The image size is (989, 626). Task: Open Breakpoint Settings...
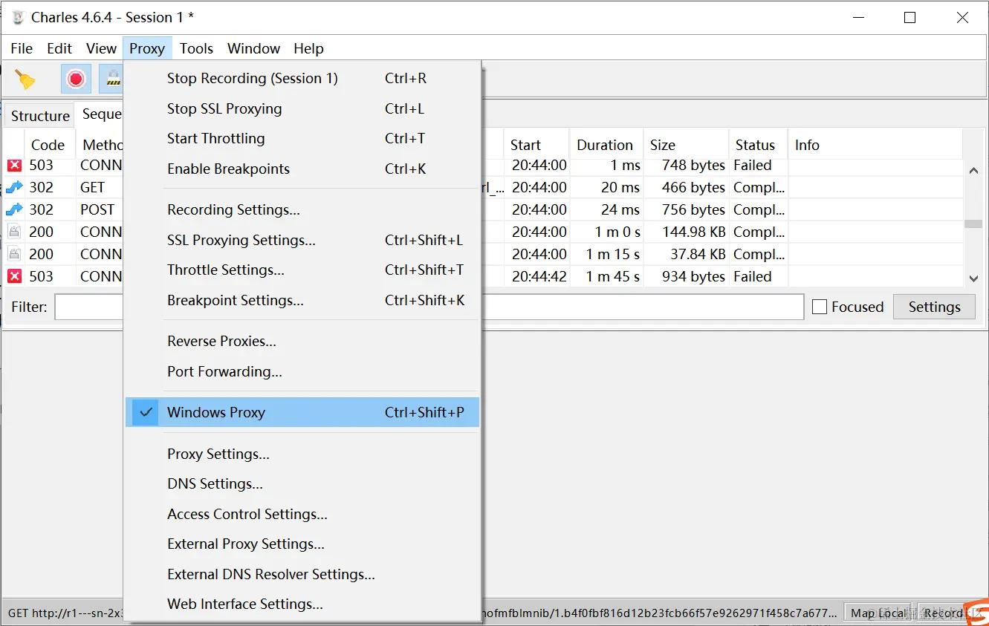(x=302, y=300)
